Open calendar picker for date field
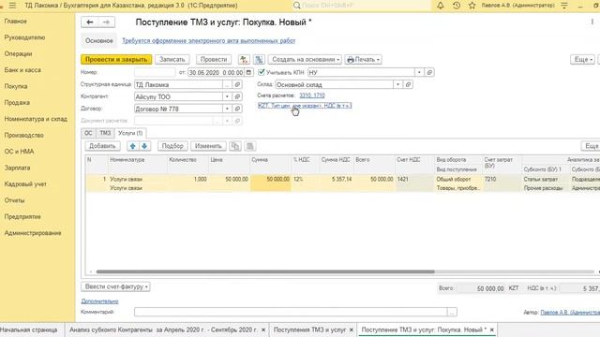Image resolution: width=600 pixels, height=337 pixels. point(248,72)
